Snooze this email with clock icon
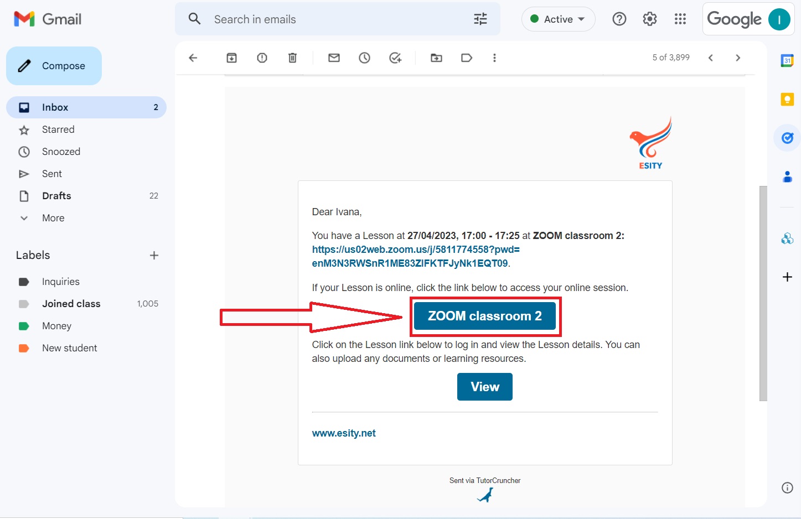This screenshot has height=519, width=801. tap(364, 58)
